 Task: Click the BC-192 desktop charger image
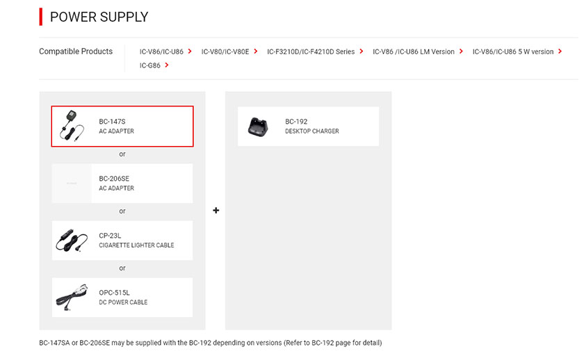(x=258, y=127)
